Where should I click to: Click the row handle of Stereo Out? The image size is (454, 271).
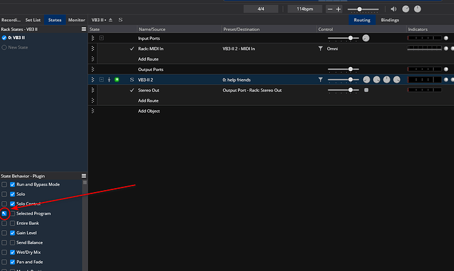pos(93,90)
